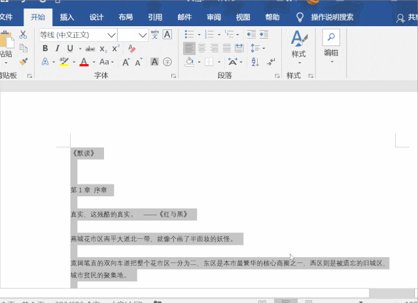Expand font color dropdown arrow
Viewport: 418px width, 303px height.
point(94,62)
